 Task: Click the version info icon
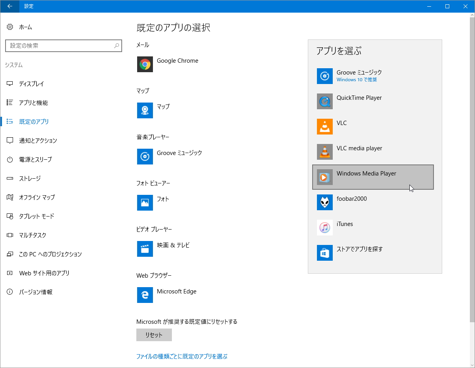(10, 292)
